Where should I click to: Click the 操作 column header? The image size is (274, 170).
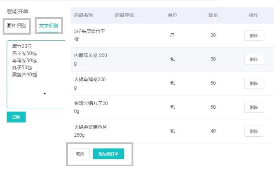[x=253, y=15]
